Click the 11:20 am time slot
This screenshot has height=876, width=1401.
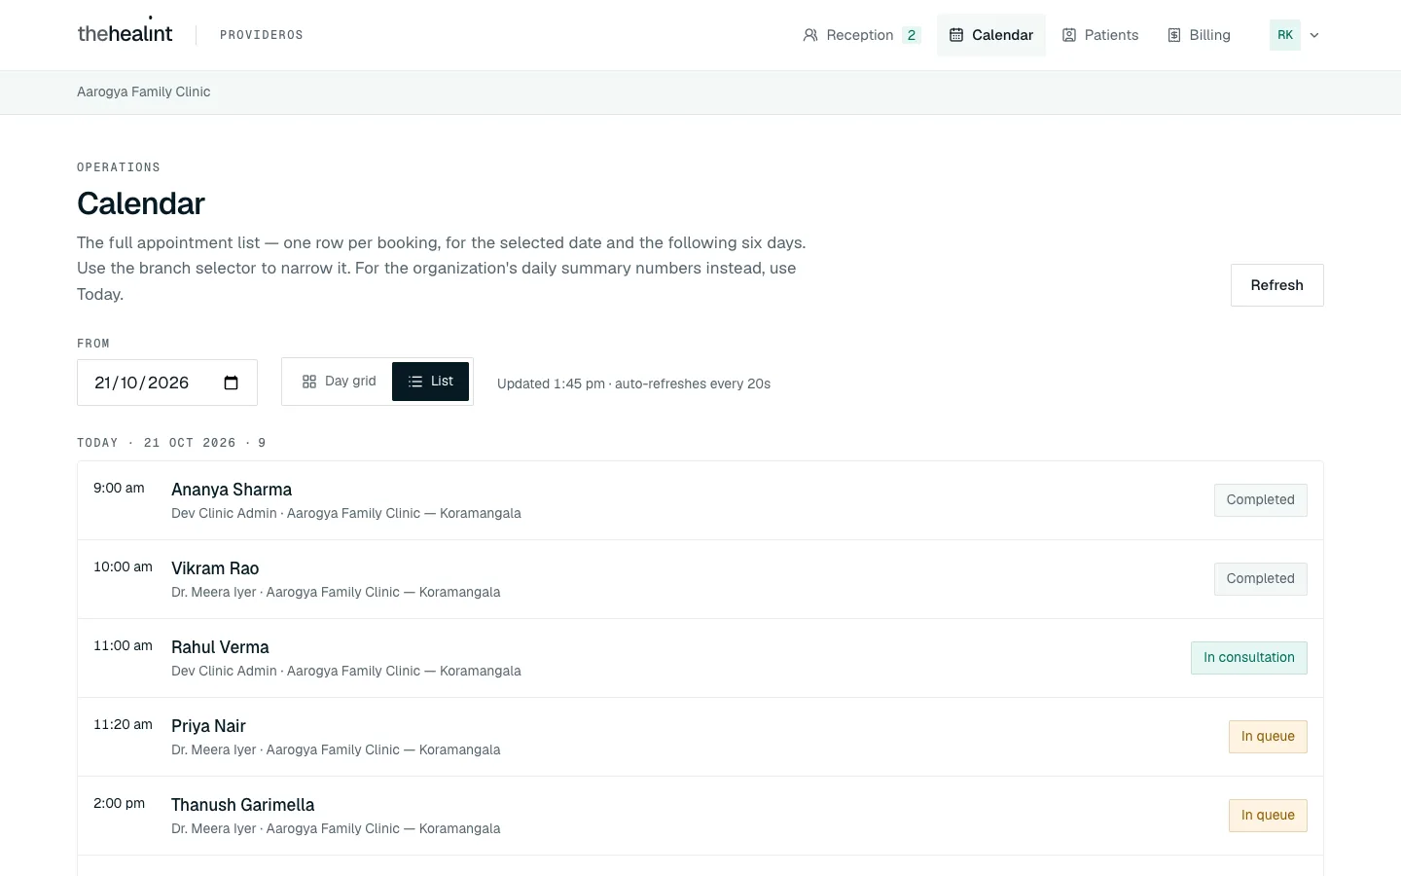(x=123, y=724)
